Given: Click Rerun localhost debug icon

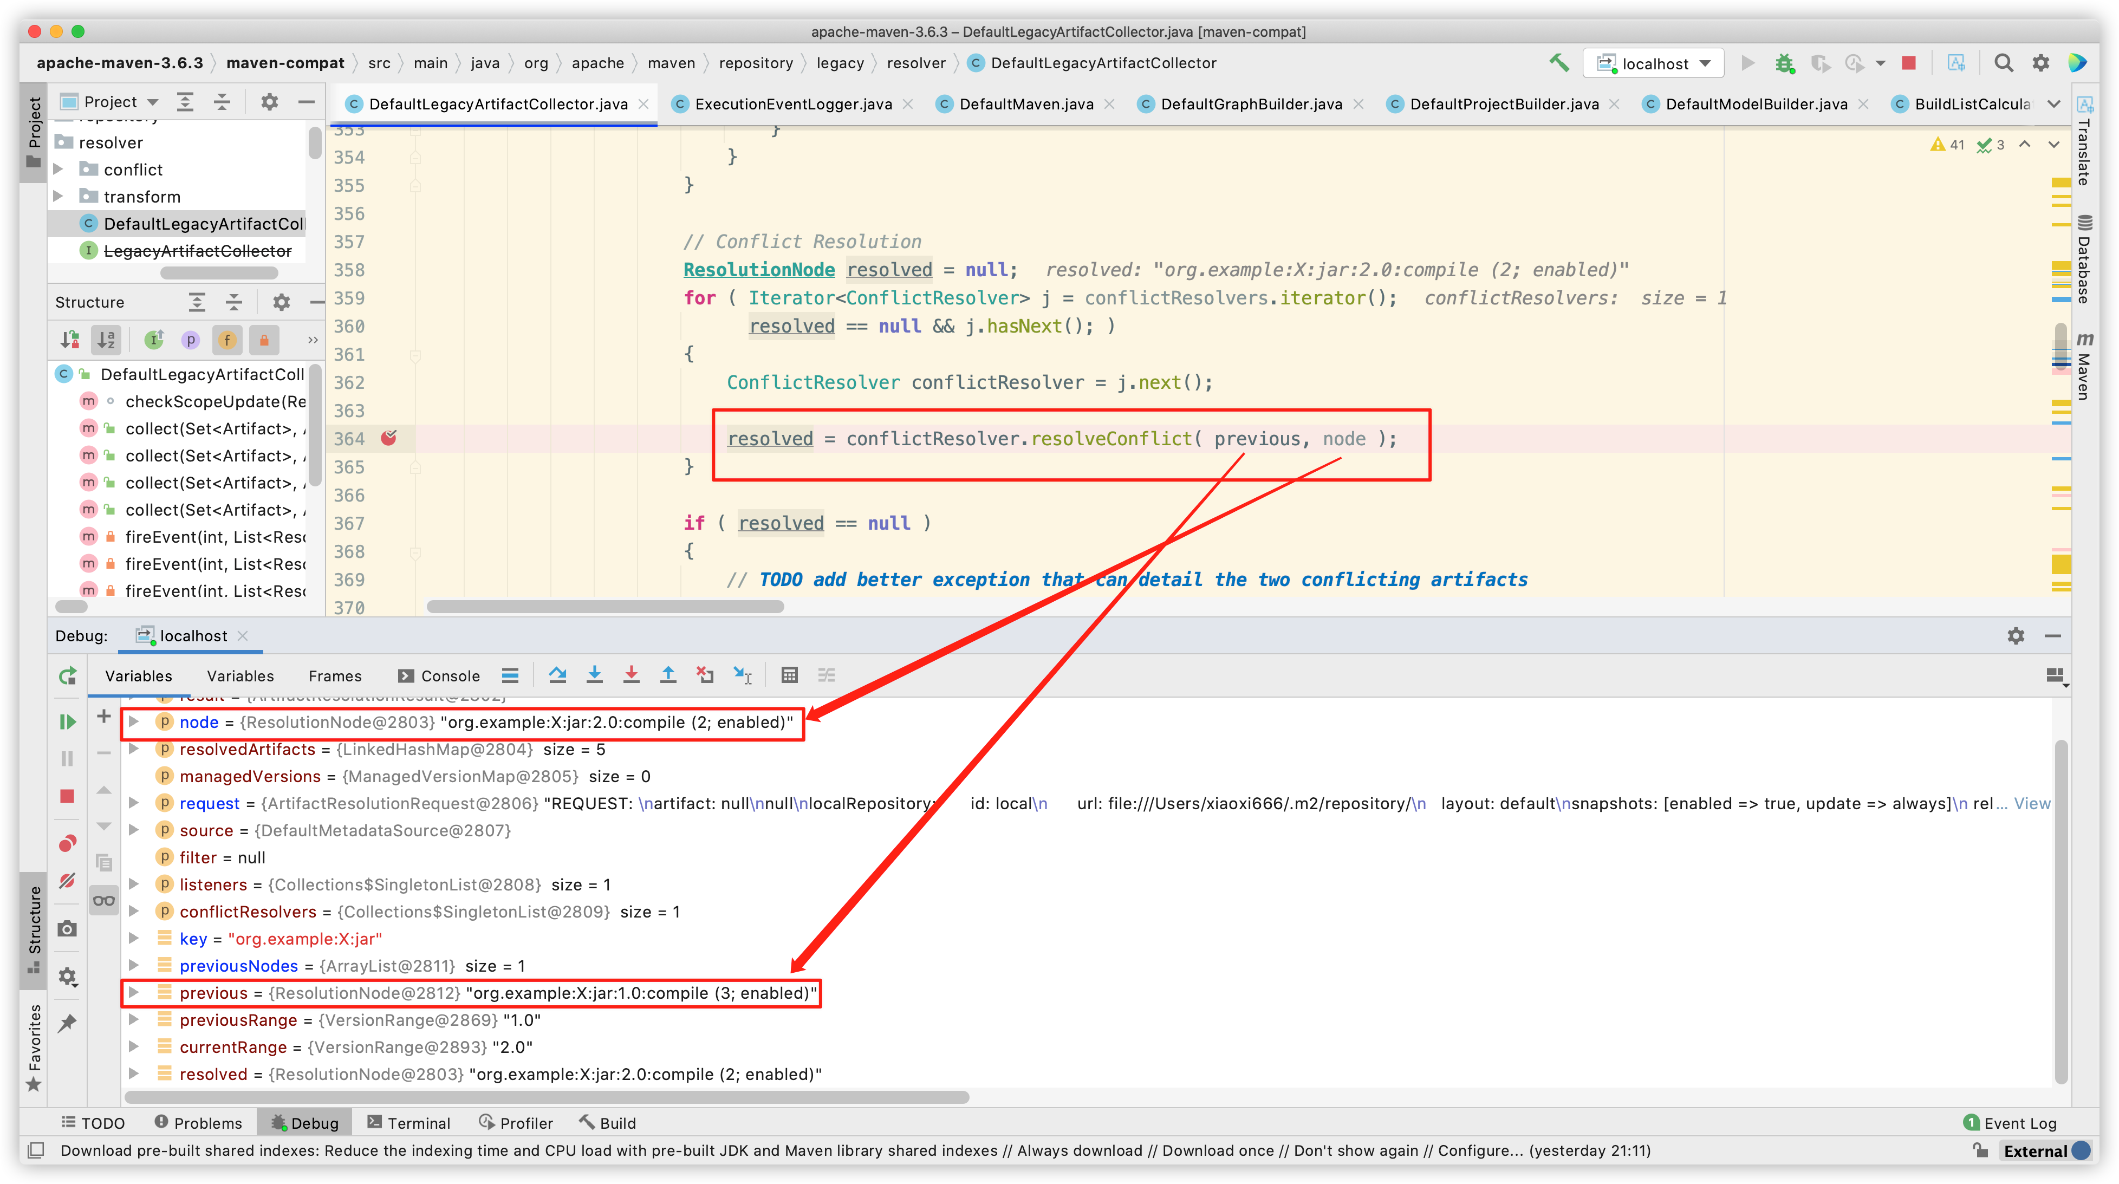Looking at the screenshot, I should pyautogui.click(x=68, y=675).
